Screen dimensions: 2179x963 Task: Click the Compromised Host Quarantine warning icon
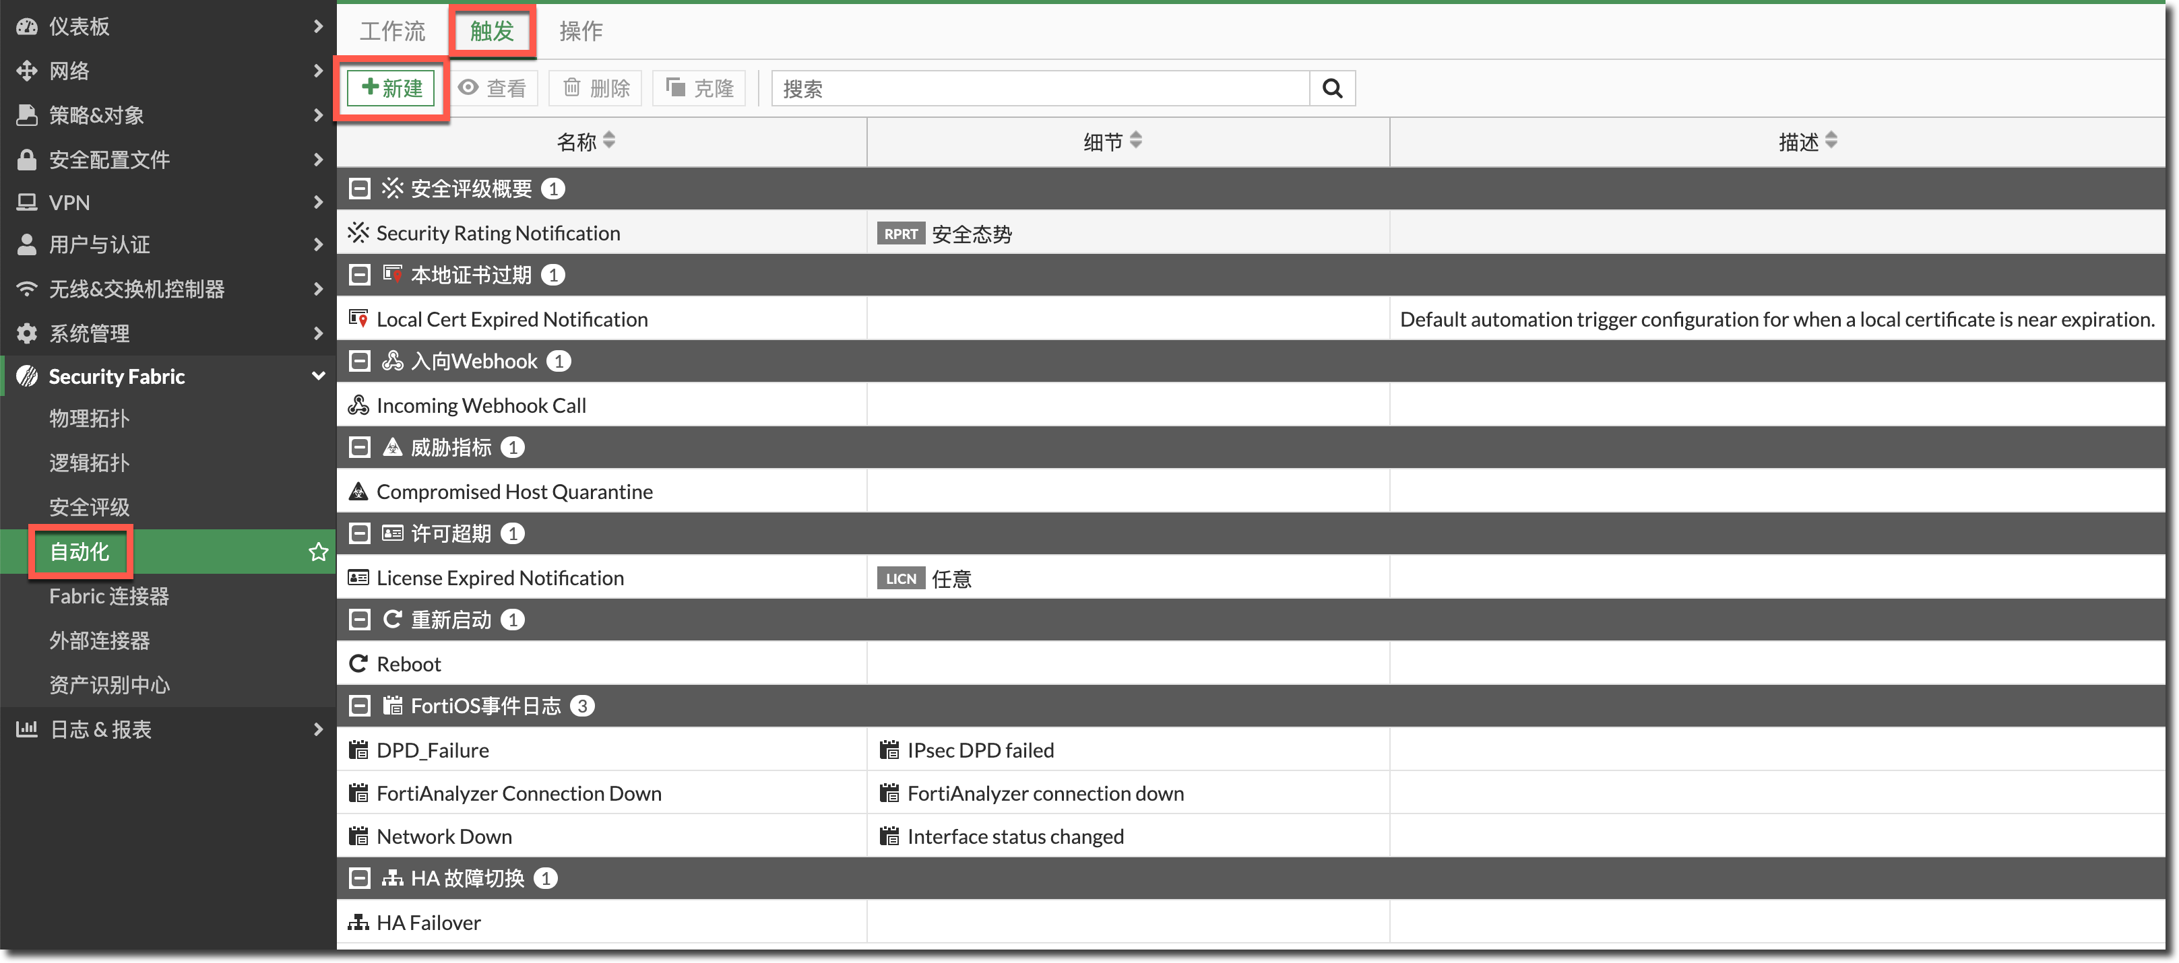tap(358, 491)
